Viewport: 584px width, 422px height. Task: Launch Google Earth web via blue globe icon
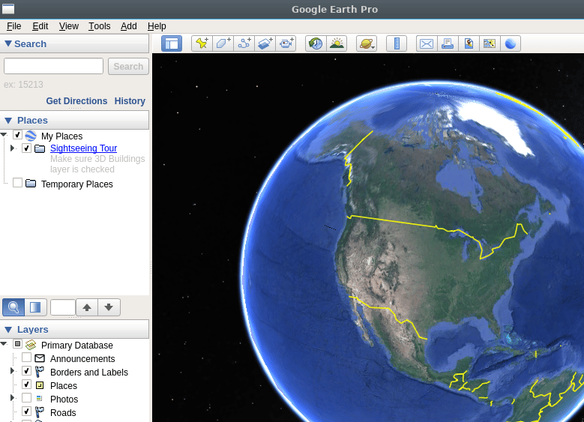[x=511, y=43]
